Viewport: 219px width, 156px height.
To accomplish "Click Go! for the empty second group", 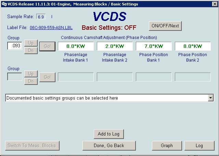I will [47, 77].
